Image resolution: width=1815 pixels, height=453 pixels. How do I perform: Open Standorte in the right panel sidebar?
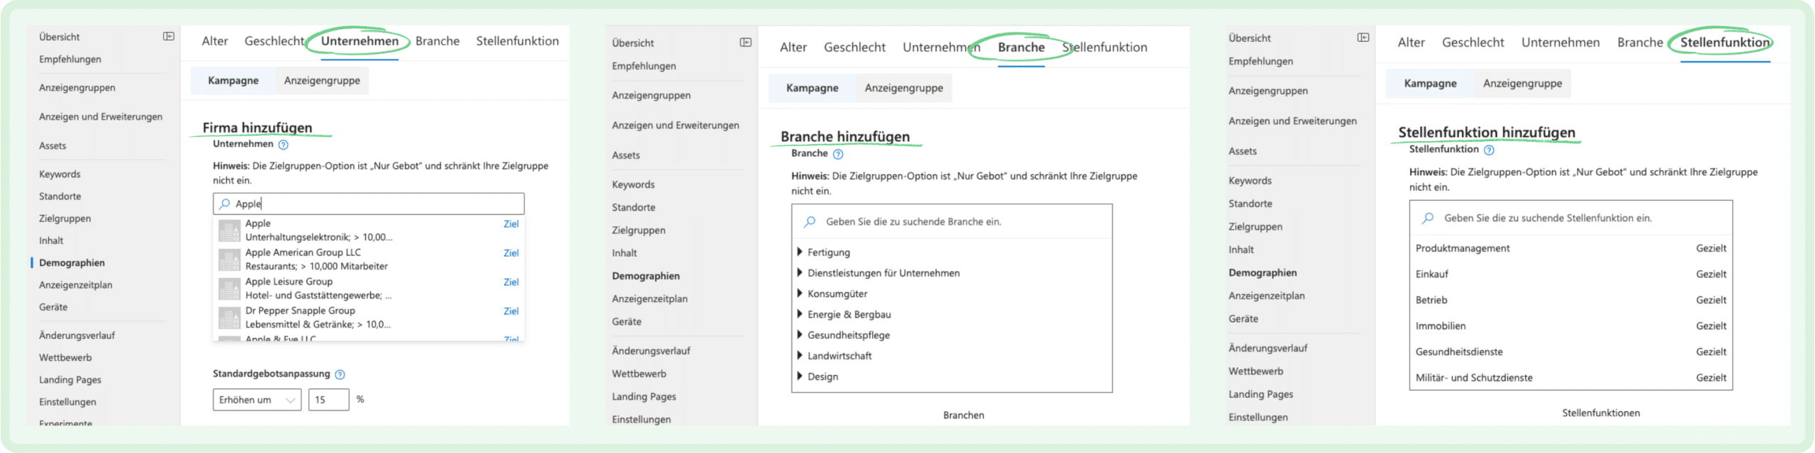click(1250, 203)
